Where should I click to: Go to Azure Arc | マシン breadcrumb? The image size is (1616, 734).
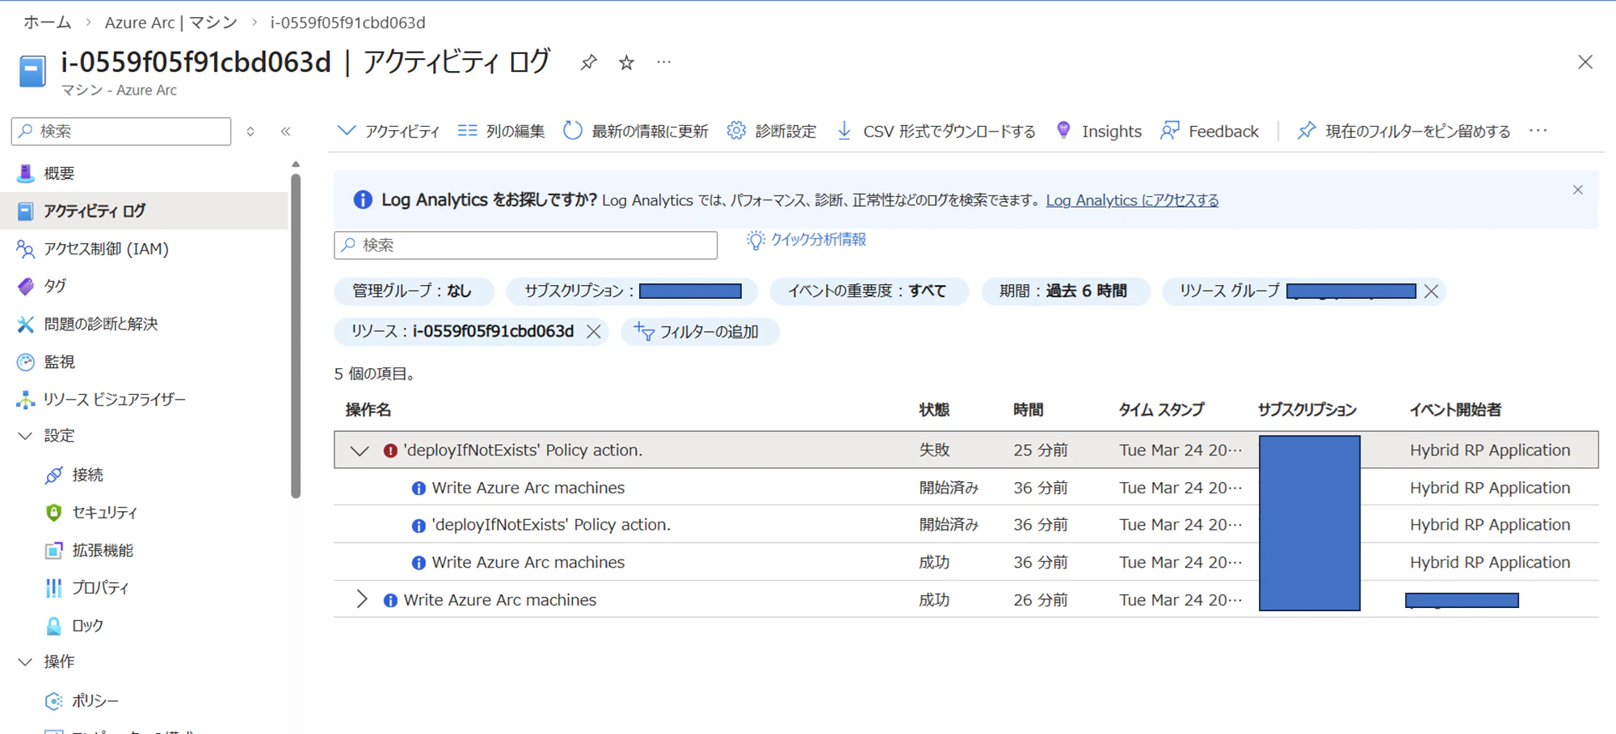pos(171,23)
